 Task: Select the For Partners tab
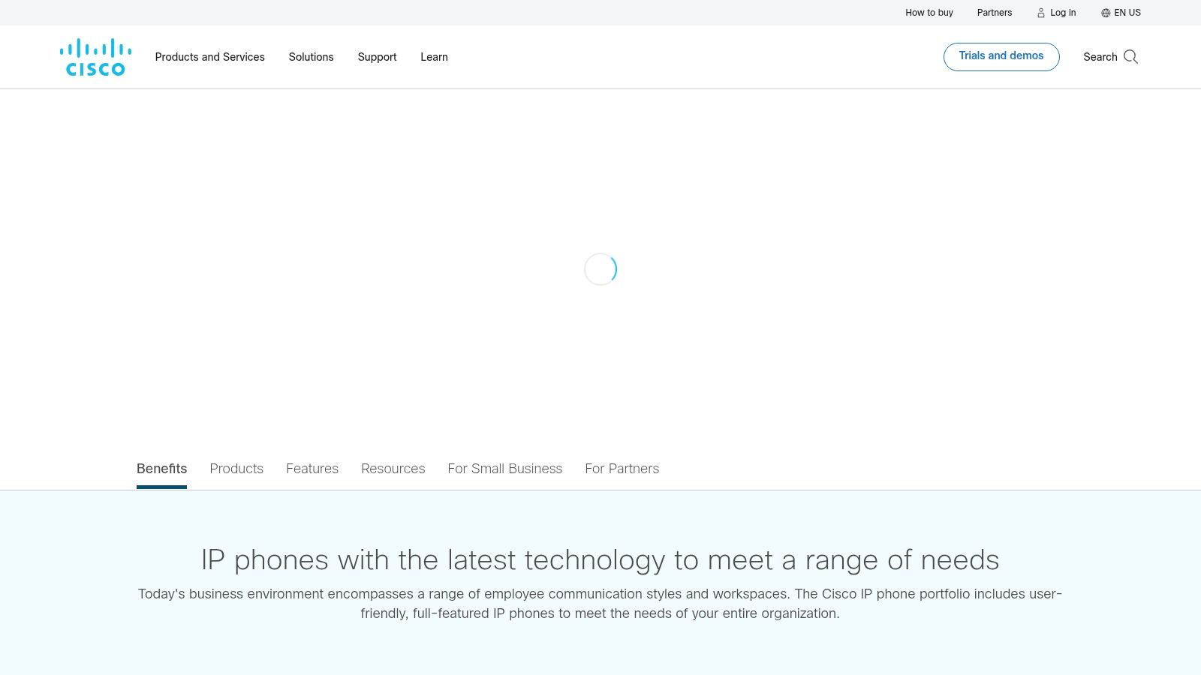(622, 469)
